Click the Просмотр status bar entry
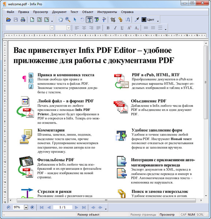 click(x=167, y=215)
